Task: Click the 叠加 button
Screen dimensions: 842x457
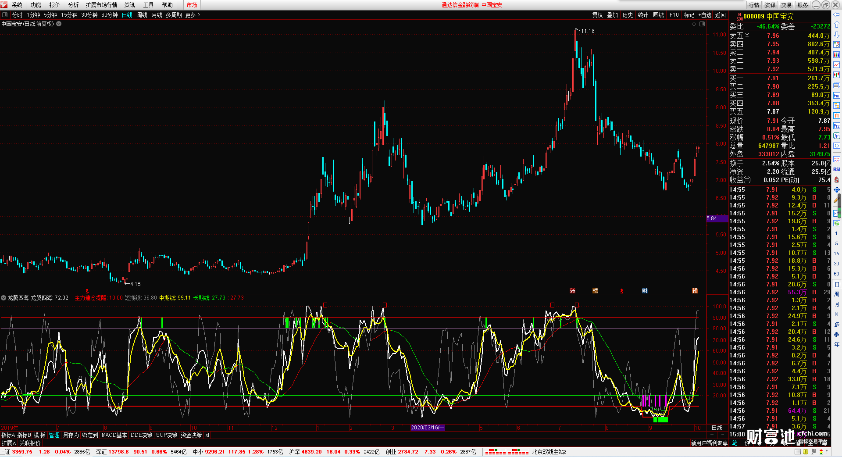Action: tap(612, 15)
